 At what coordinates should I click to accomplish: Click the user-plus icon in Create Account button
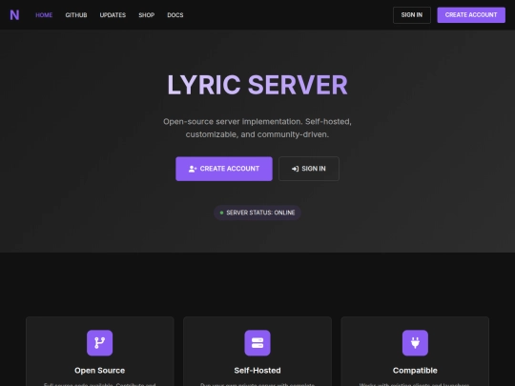193,169
